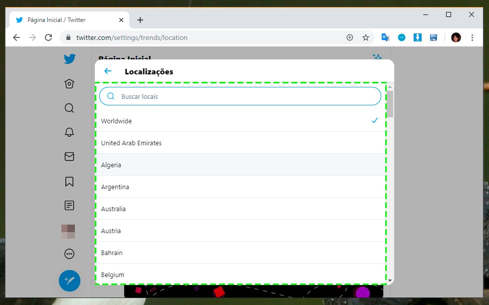
Task: Select United Arab Emirates from list
Action: coord(240,143)
